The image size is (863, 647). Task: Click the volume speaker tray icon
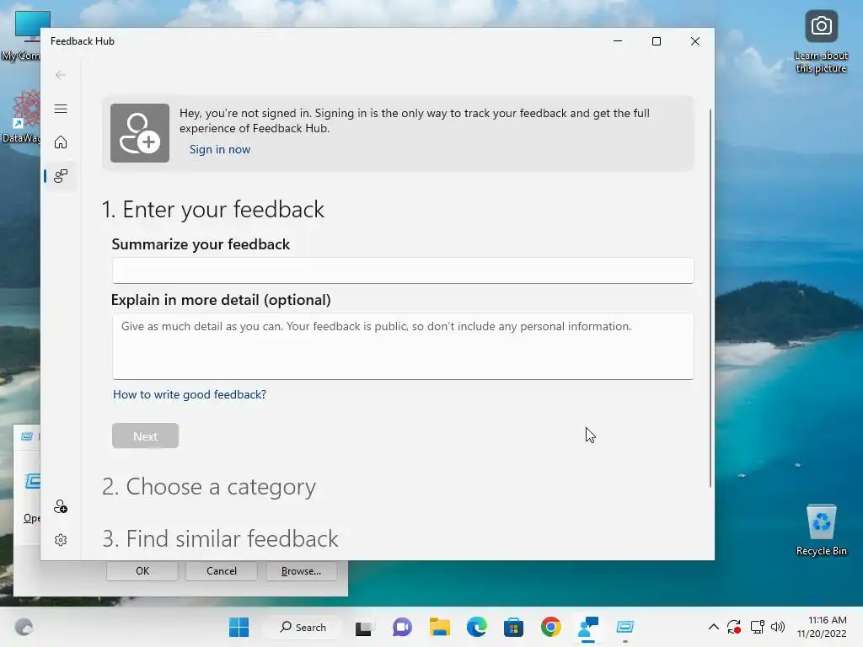point(778,627)
